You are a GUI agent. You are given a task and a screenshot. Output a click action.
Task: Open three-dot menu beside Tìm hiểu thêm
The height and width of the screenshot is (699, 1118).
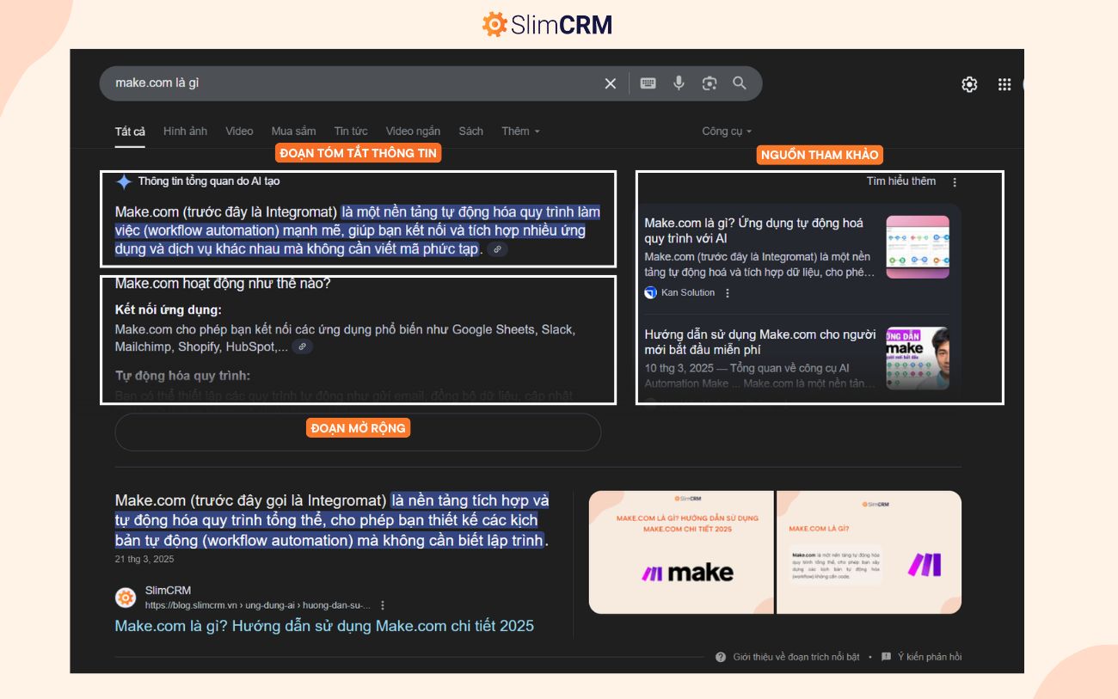[x=955, y=181]
